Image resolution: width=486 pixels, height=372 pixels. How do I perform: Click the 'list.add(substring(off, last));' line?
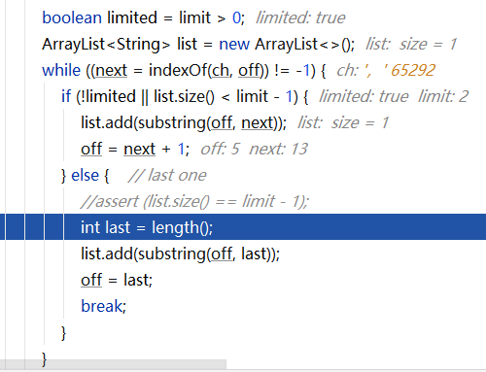pyautogui.click(x=180, y=254)
